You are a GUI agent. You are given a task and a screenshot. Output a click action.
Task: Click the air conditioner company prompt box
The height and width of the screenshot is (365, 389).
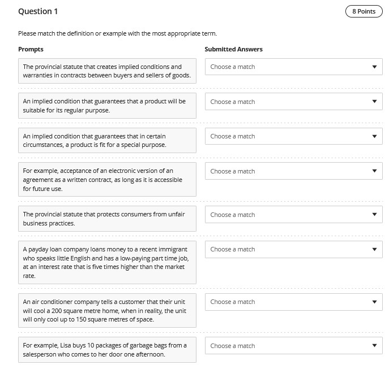point(107,311)
